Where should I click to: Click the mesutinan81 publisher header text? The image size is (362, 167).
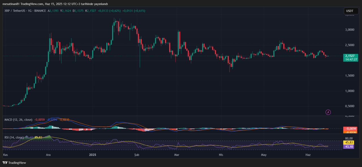(55, 4)
